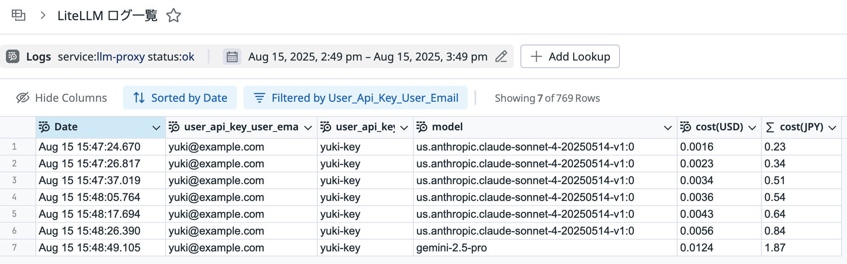Image resolution: width=847 pixels, height=264 pixels.
Task: Click the model column header label
Action: 448,127
